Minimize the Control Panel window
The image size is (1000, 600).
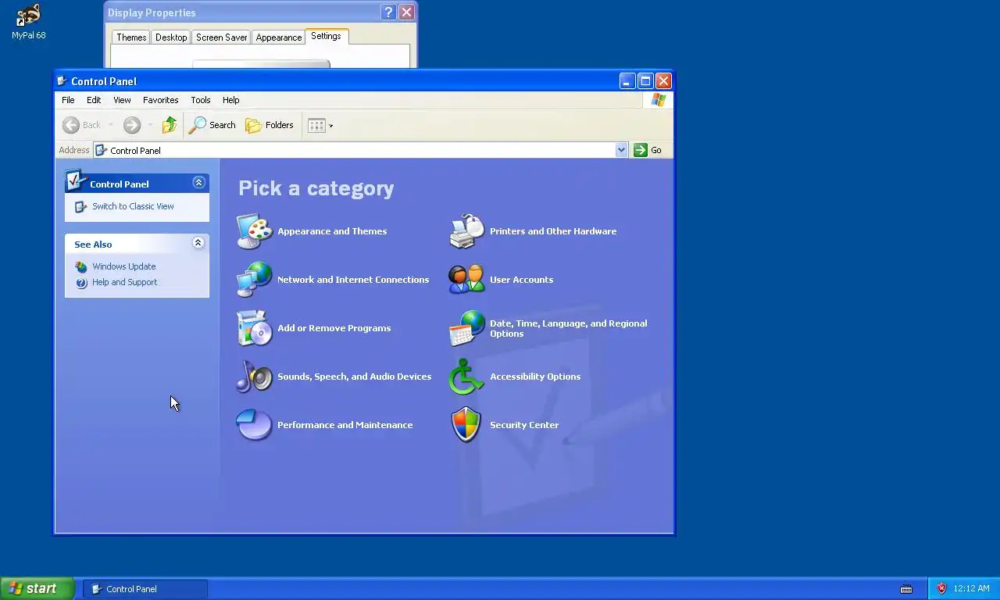[627, 80]
